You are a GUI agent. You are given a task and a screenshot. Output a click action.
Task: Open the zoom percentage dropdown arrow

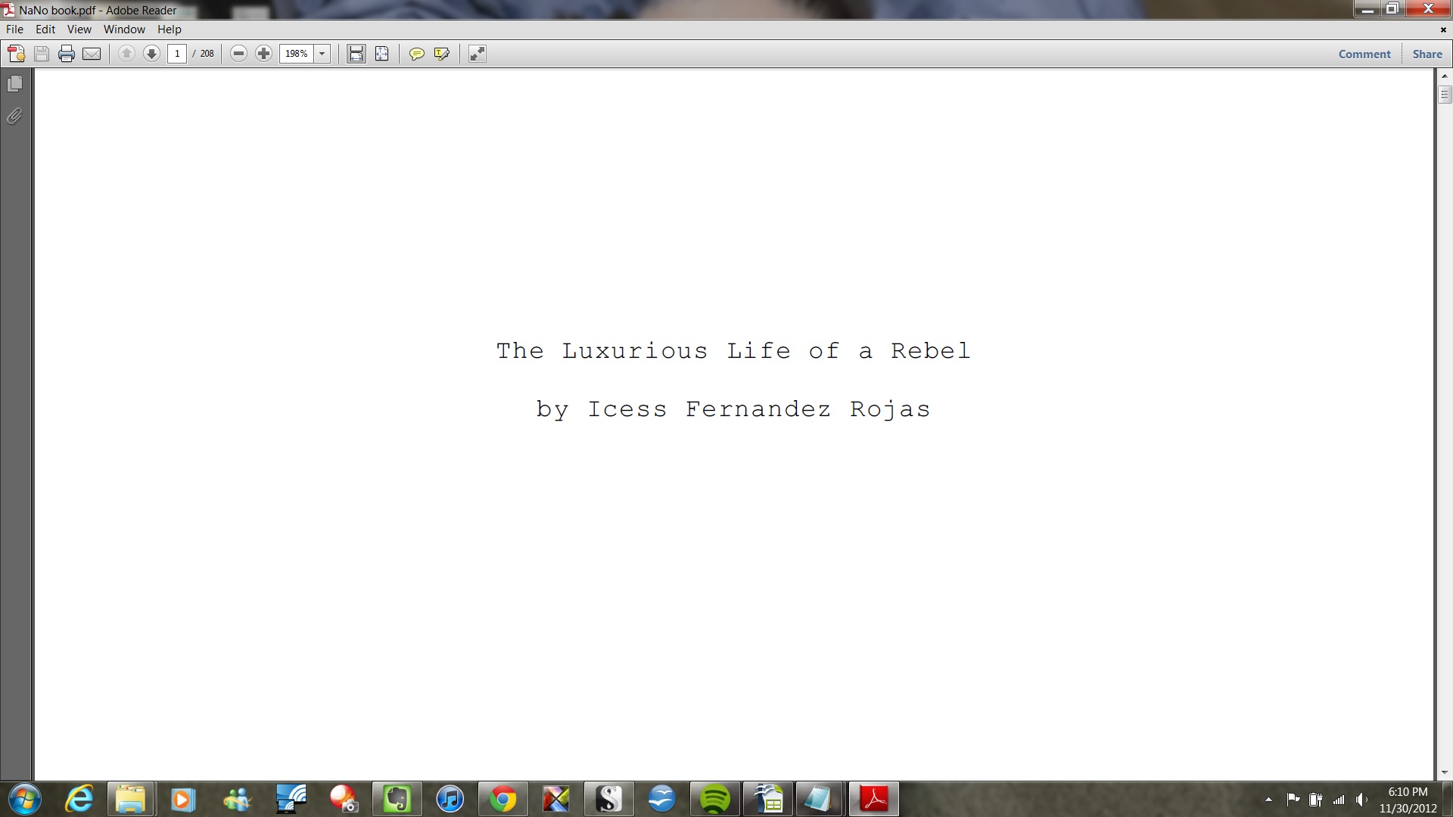[x=322, y=54]
